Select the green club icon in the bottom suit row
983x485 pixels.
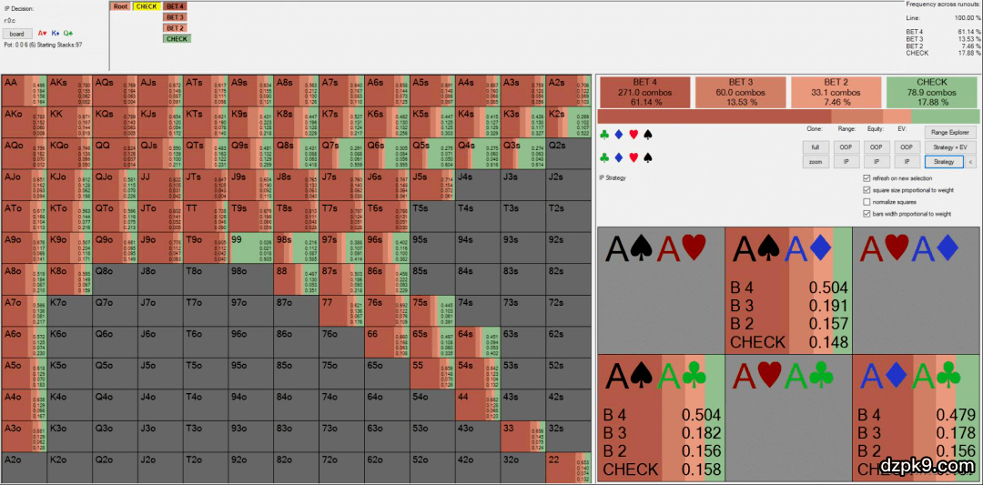[604, 157]
